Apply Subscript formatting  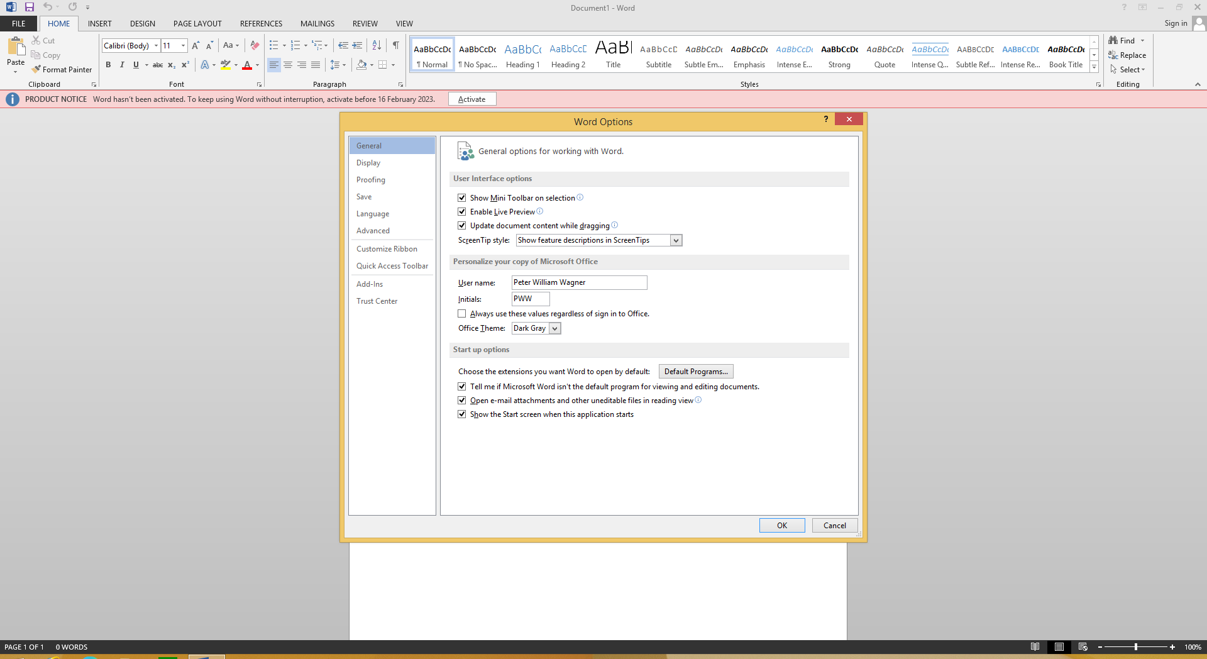(x=172, y=65)
